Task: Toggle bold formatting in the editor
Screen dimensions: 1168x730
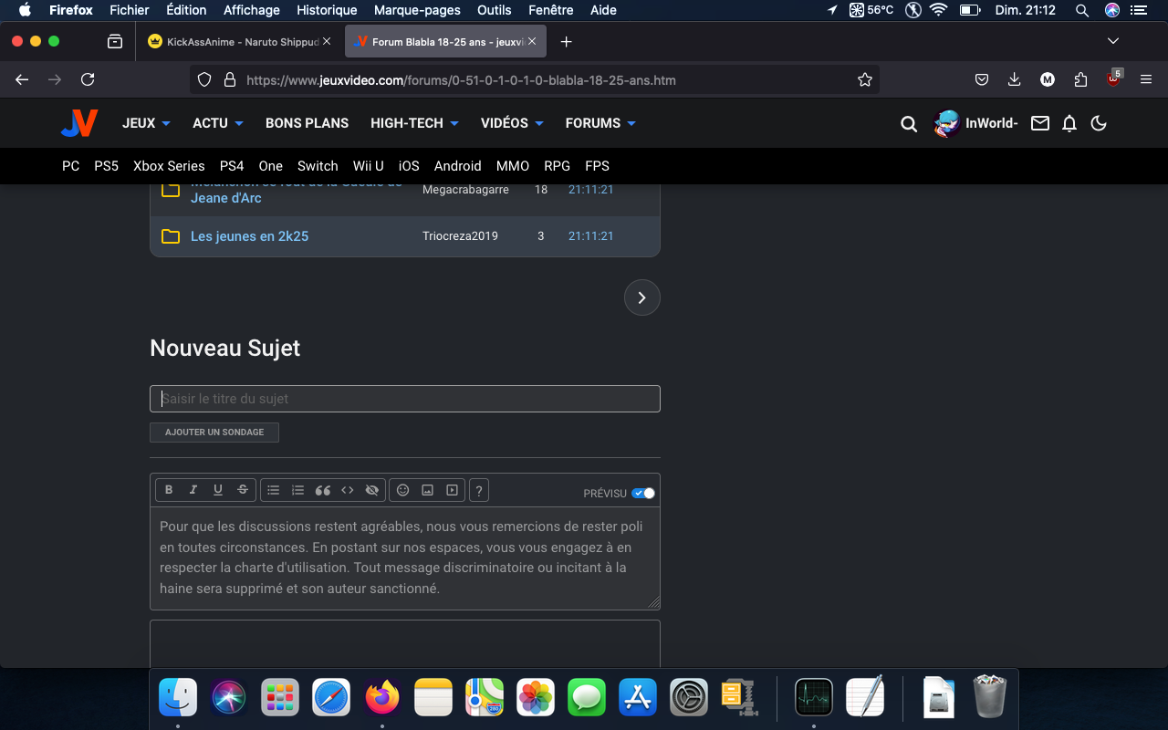Action: [169, 490]
